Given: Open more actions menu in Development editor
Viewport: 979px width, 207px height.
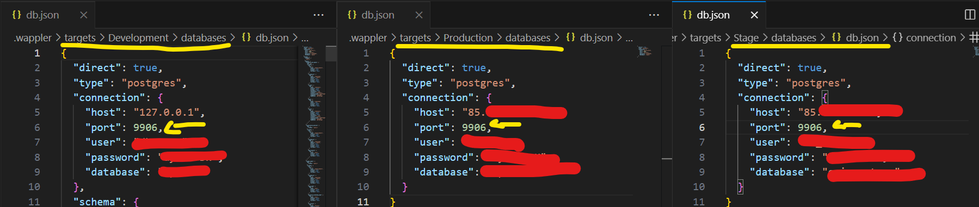Looking at the screenshot, I should 319,15.
